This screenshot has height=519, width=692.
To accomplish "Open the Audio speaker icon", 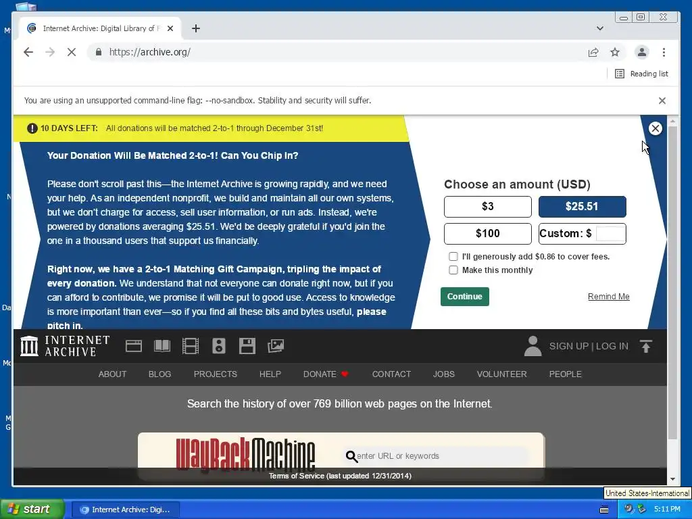I will [219, 346].
